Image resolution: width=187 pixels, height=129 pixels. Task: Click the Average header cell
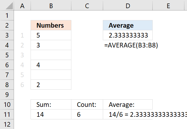[128, 25]
